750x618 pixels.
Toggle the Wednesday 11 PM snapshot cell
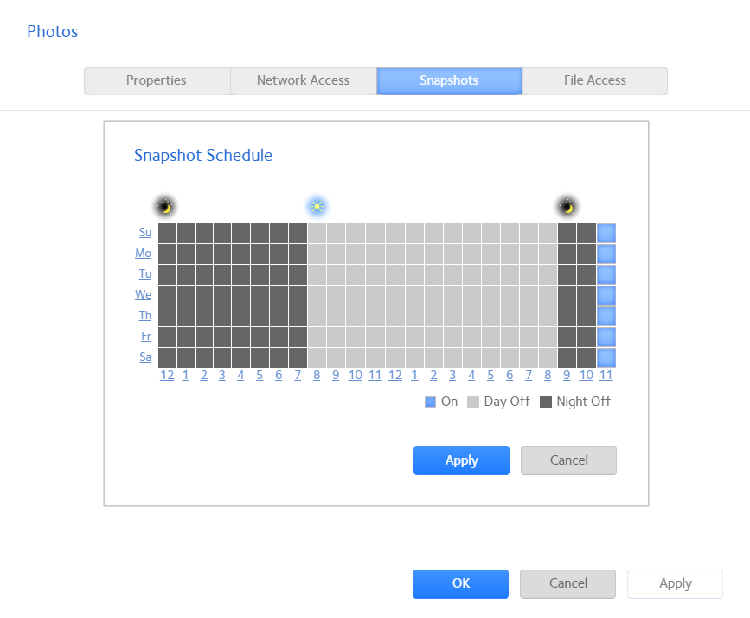click(x=606, y=295)
